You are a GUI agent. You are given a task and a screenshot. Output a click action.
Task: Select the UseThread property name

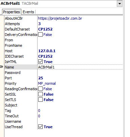pyautogui.click(x=14, y=127)
